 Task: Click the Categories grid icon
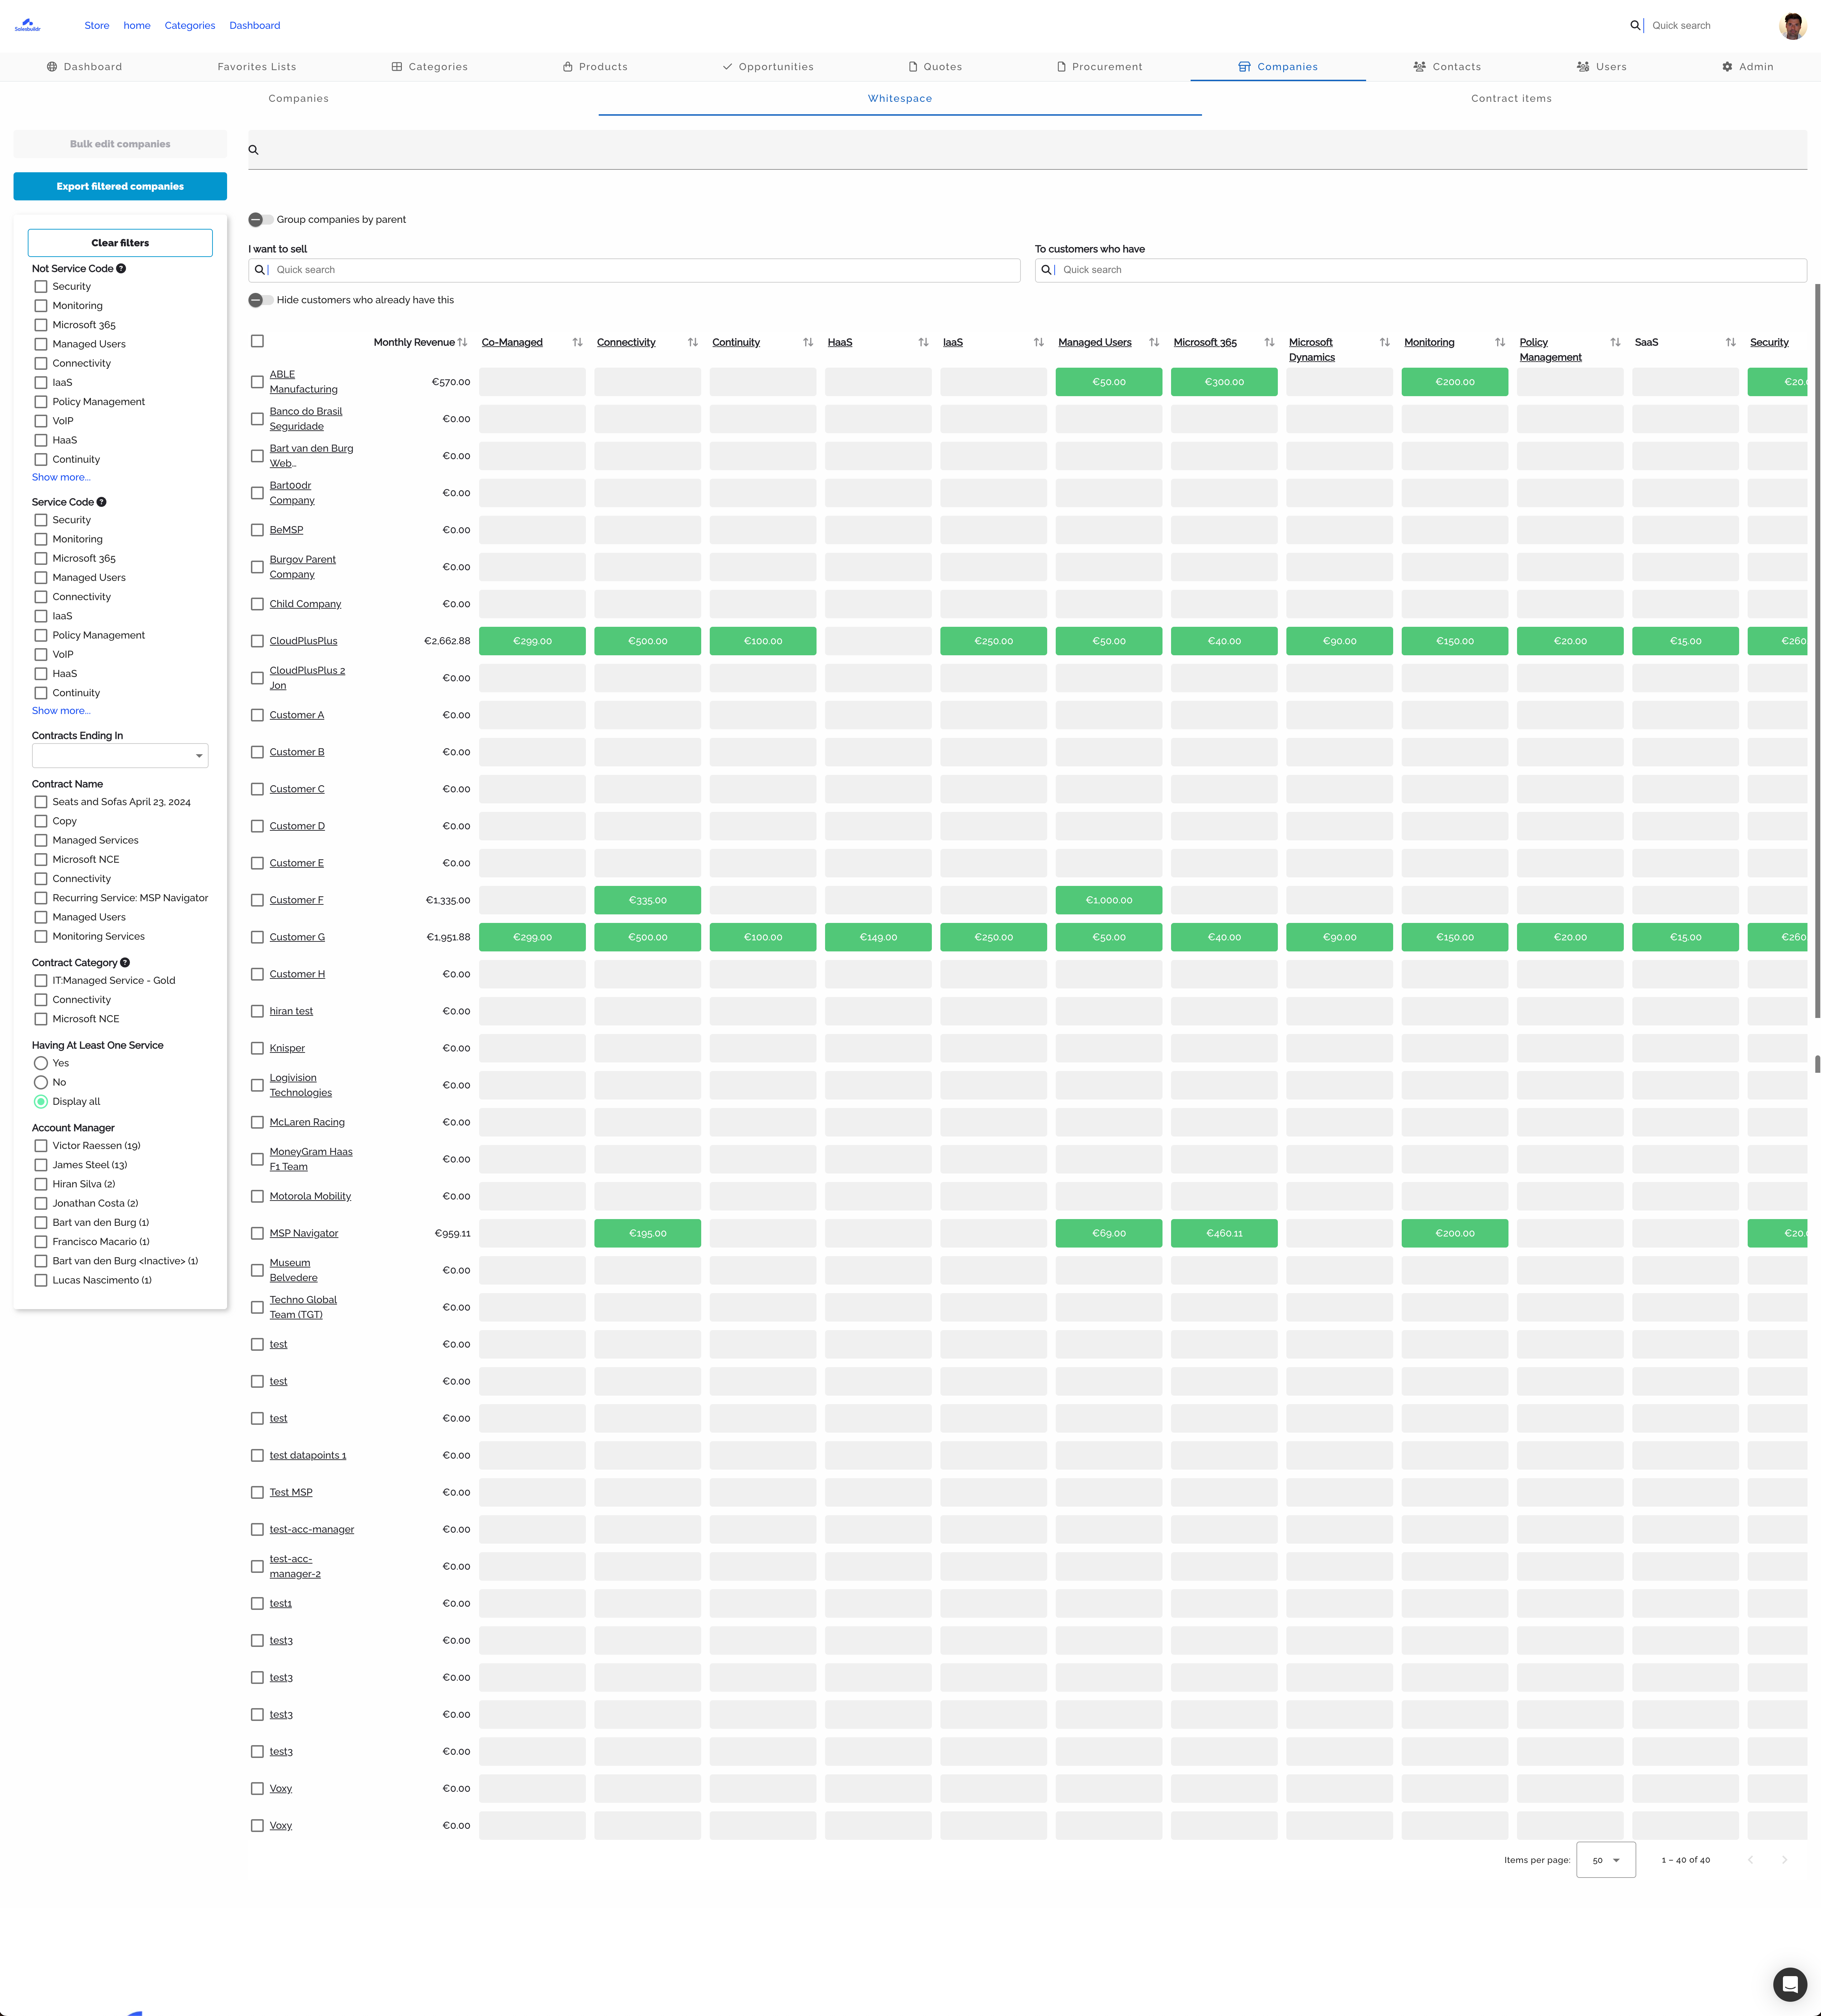(x=397, y=67)
